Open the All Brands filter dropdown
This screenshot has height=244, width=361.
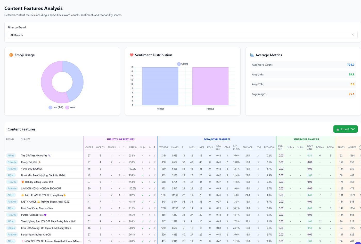pos(183,35)
